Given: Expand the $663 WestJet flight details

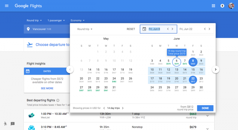Looking at the screenshot, I should (208, 116).
